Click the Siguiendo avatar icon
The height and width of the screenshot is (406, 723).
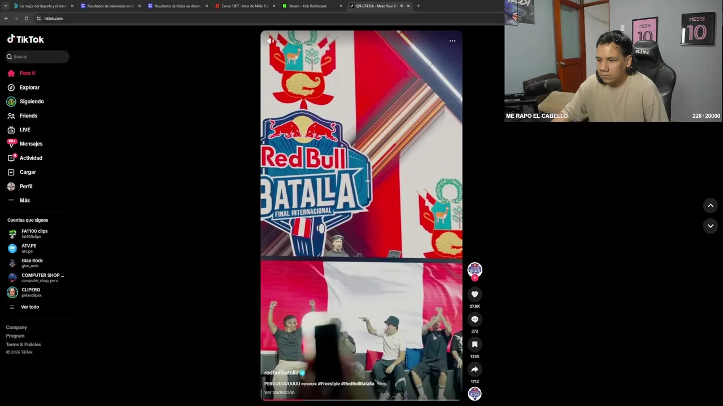(11, 101)
